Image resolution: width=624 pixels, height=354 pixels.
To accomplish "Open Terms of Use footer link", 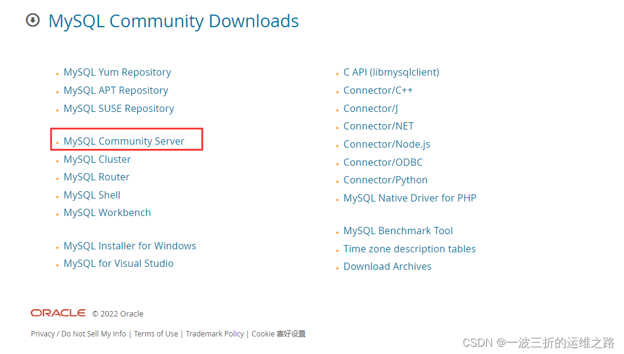I will tap(156, 333).
